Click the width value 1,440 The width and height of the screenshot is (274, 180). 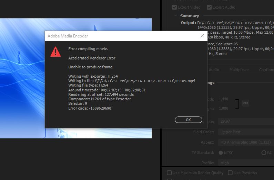[x=223, y=99]
